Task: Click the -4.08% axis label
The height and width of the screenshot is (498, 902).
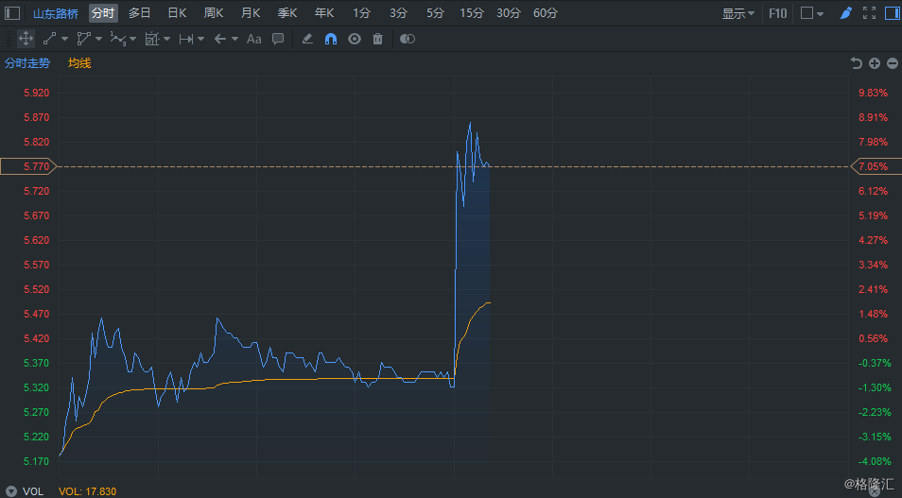Action: [875, 461]
